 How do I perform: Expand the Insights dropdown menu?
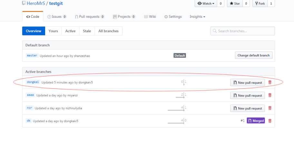point(197,16)
